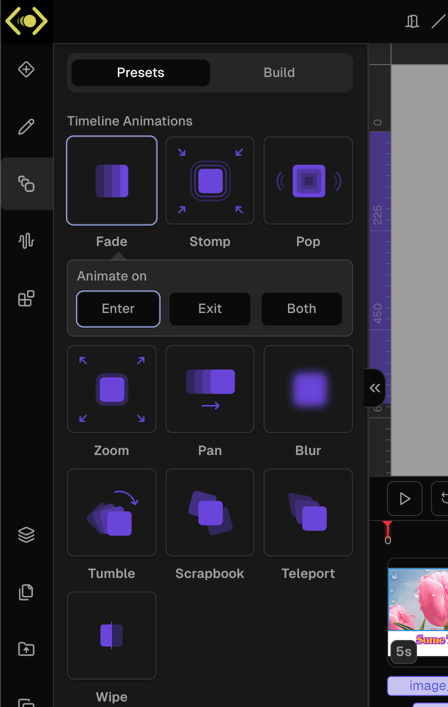Select the pen editing tool in the sidebar

26,126
